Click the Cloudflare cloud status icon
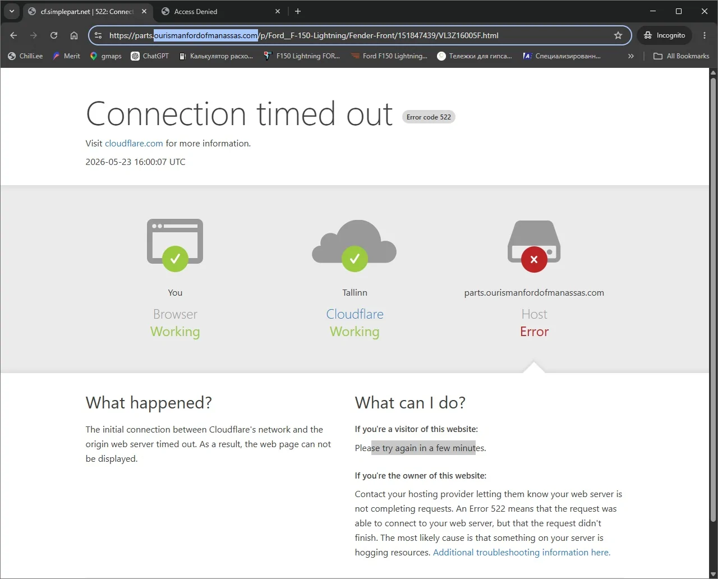 (x=355, y=246)
